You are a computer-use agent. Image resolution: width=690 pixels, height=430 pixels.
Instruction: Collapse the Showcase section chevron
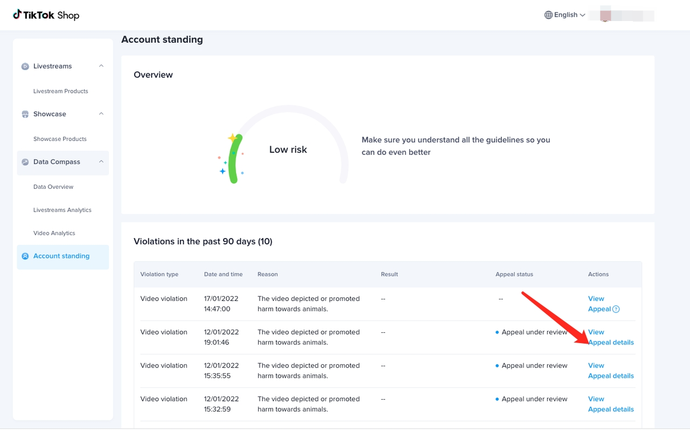click(x=101, y=114)
